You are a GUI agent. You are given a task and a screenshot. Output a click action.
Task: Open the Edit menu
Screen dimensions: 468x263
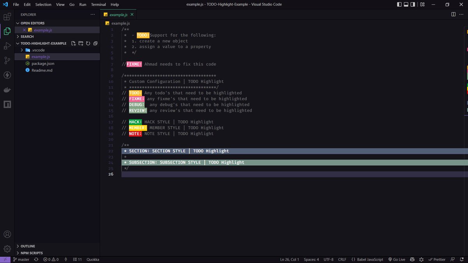pyautogui.click(x=27, y=5)
